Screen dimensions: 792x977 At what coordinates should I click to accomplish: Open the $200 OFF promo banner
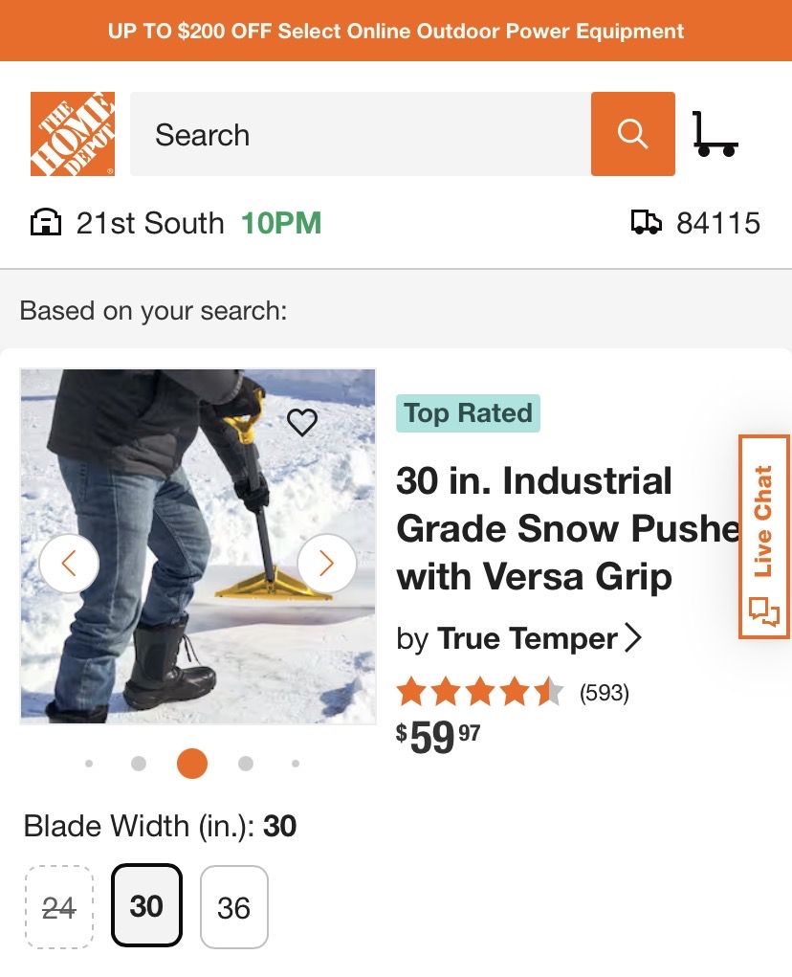tap(396, 31)
